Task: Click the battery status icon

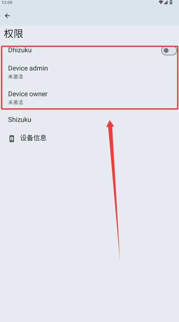Action: tap(171, 2)
